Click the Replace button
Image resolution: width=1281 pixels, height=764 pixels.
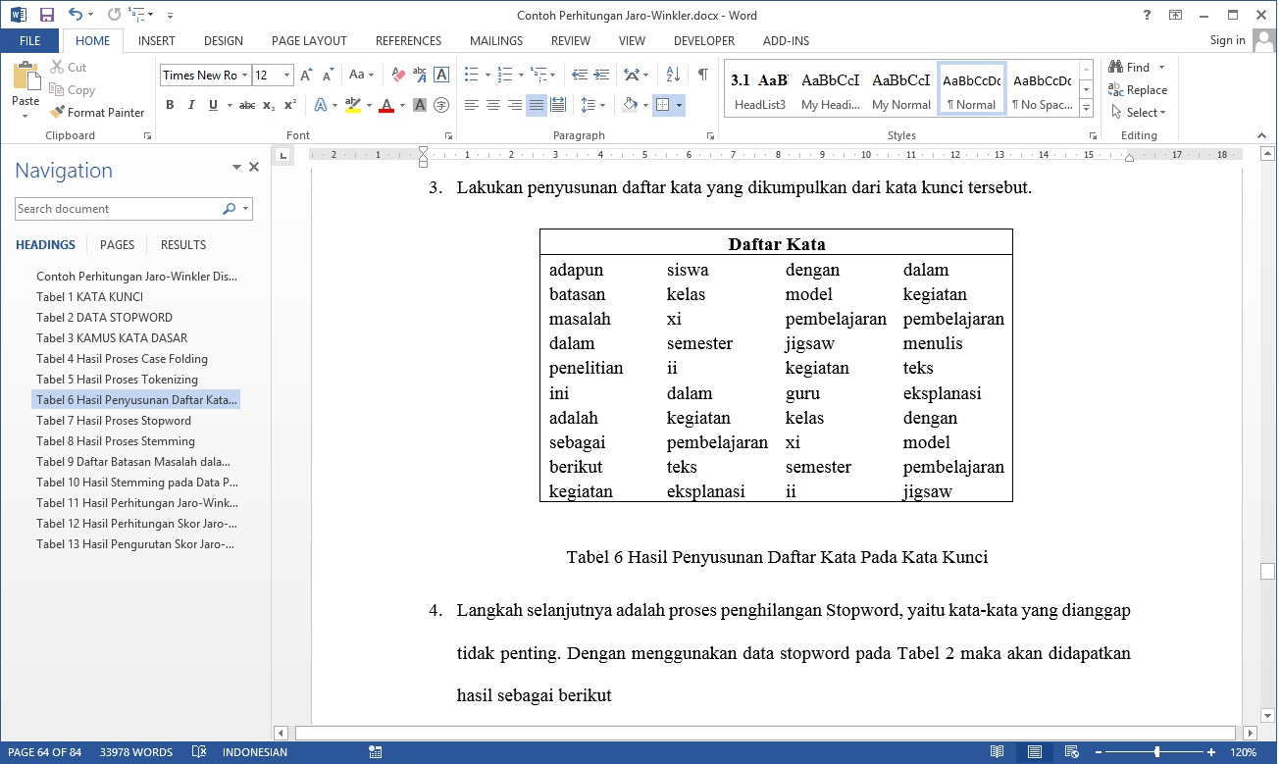(1138, 90)
